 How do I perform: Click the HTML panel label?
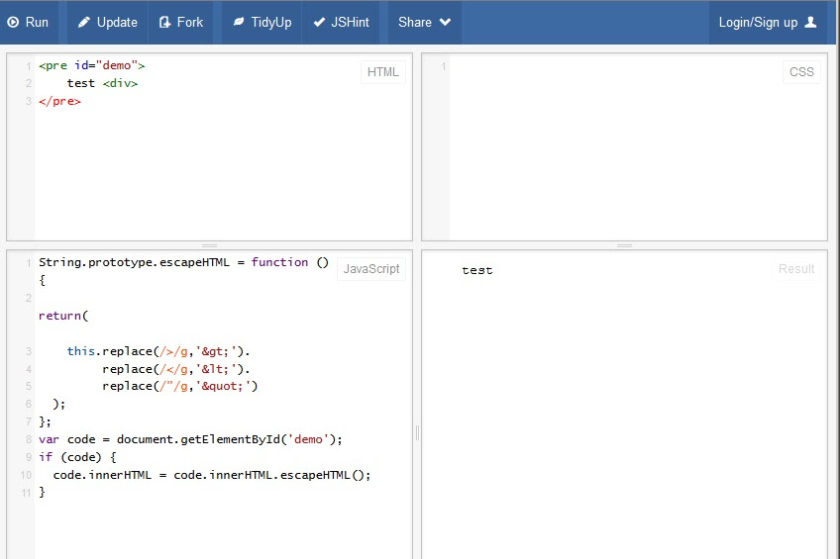point(383,72)
